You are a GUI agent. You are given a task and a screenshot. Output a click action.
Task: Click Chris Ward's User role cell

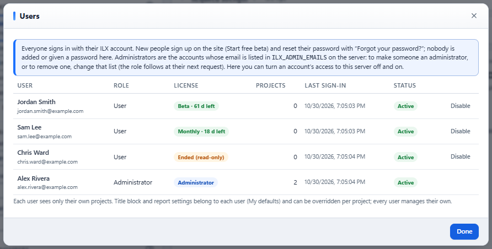[x=120, y=157]
